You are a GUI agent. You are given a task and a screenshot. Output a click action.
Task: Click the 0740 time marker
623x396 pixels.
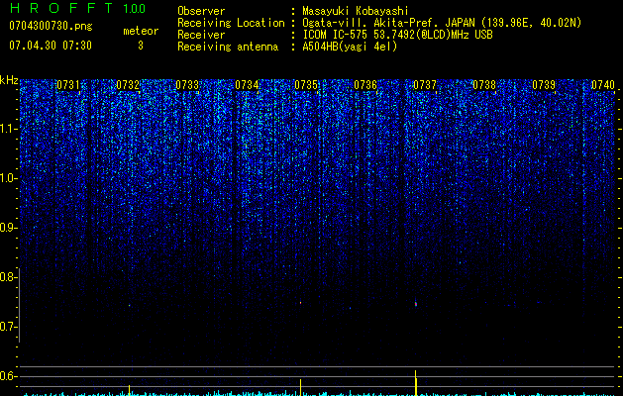pos(603,85)
